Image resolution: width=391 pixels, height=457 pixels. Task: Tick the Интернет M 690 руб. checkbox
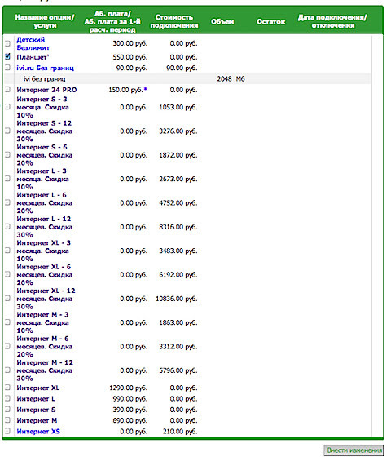coord(7,420)
